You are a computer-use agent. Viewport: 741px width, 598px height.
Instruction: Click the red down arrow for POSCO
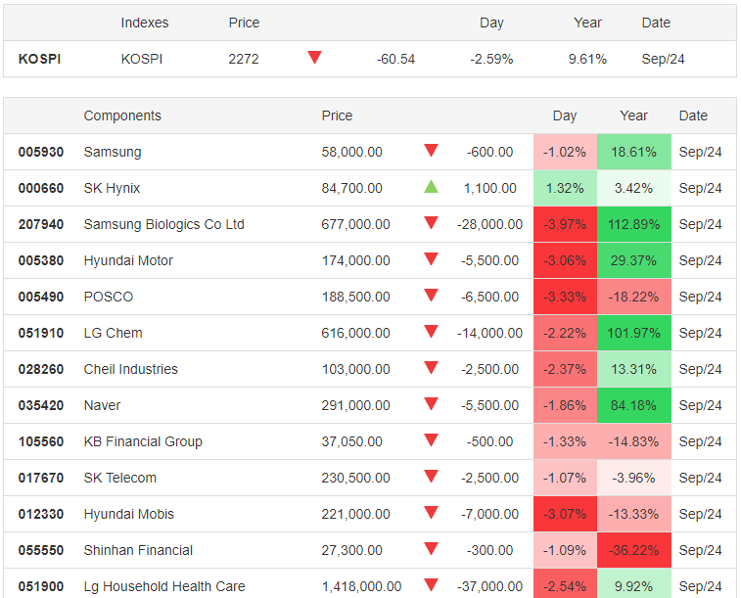(x=431, y=296)
